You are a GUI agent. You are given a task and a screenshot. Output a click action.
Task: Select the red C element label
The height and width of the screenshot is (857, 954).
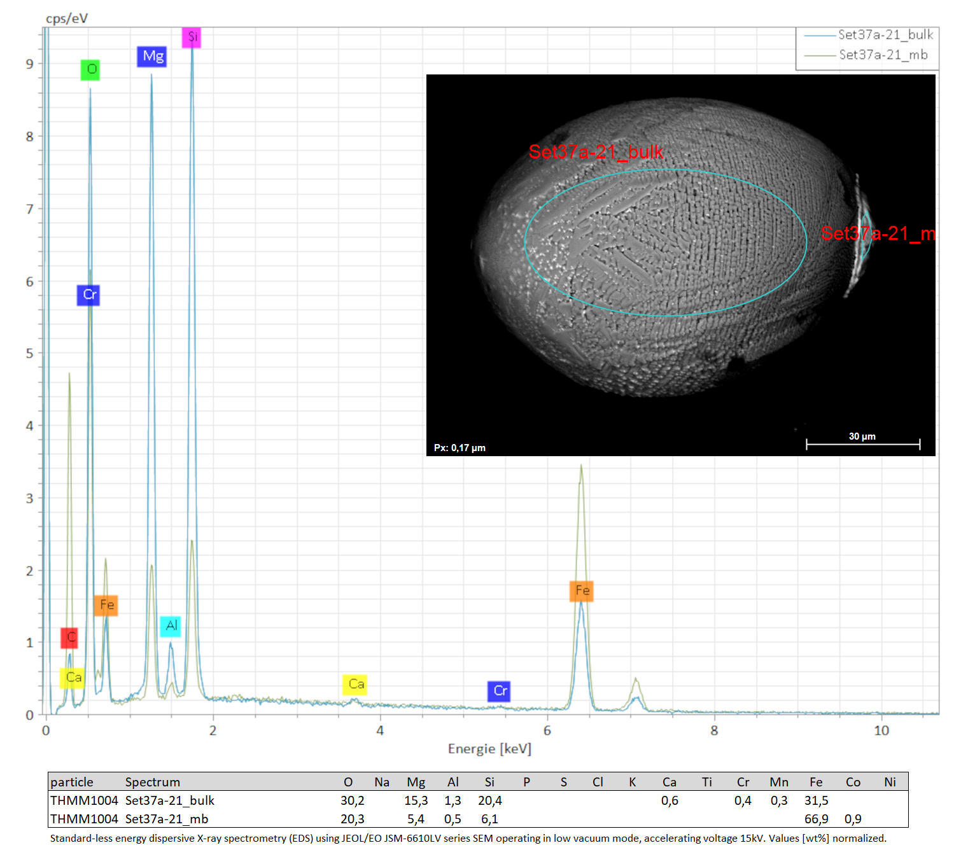click(x=69, y=637)
